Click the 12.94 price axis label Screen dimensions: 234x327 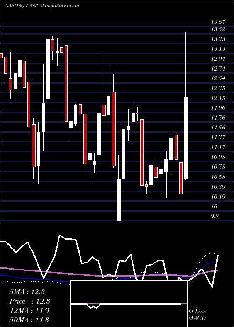[219, 59]
